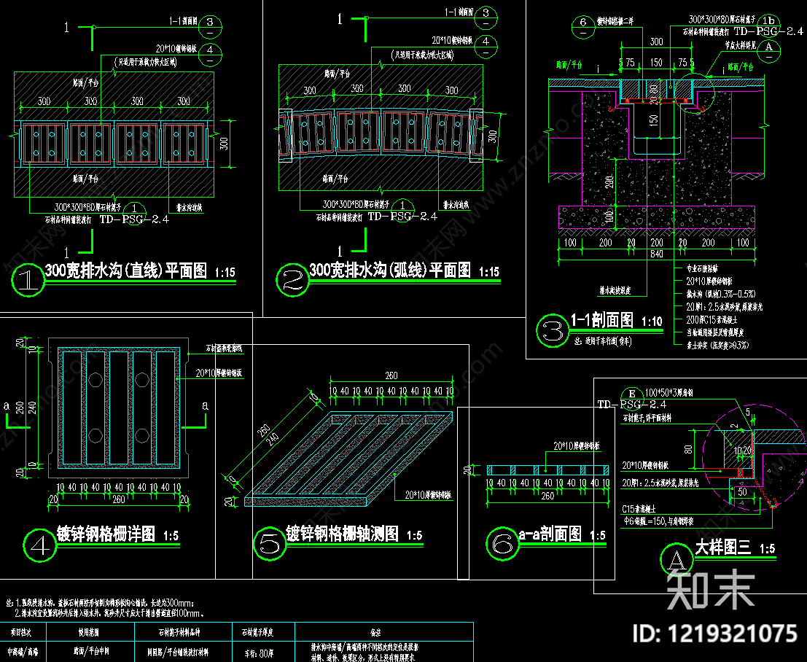Select the "镀锌钢格栅详图" title text
807x662 pixels.
(106, 534)
